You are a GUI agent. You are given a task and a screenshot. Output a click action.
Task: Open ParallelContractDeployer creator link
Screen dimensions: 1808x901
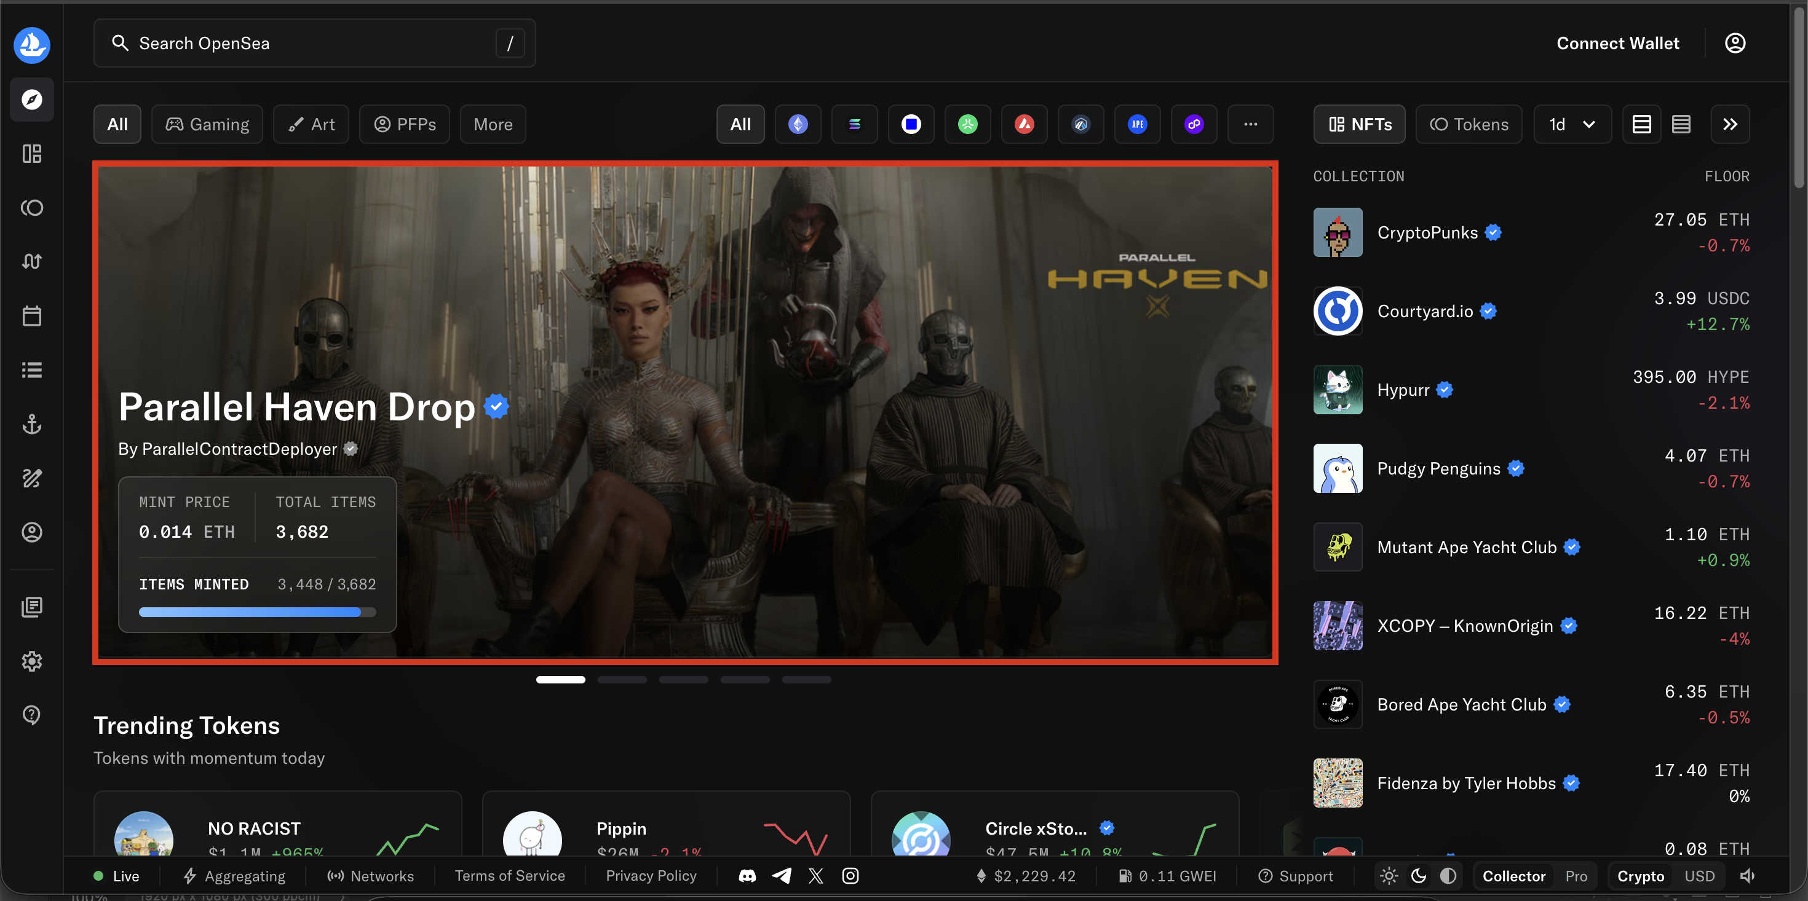pos(239,449)
